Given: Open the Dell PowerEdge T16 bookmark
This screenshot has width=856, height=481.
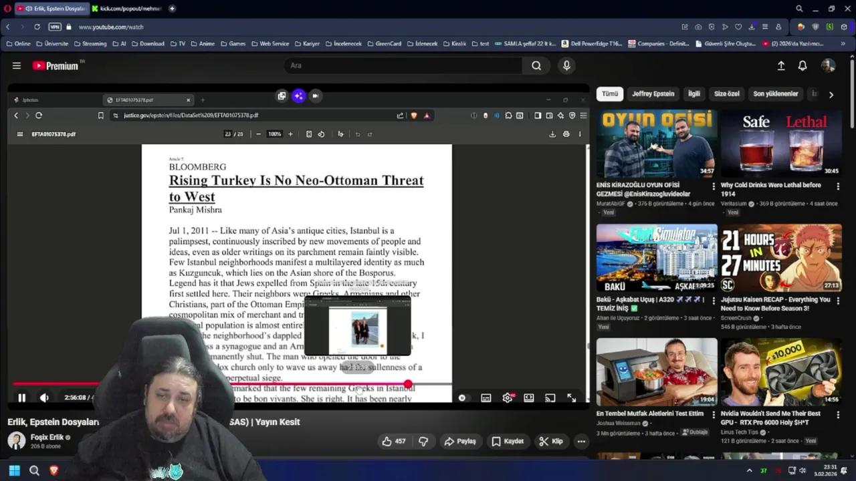Looking at the screenshot, I should pos(592,43).
